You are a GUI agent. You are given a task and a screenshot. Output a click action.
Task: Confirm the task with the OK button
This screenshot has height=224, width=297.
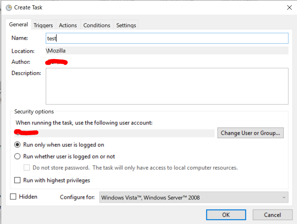pos(226,215)
